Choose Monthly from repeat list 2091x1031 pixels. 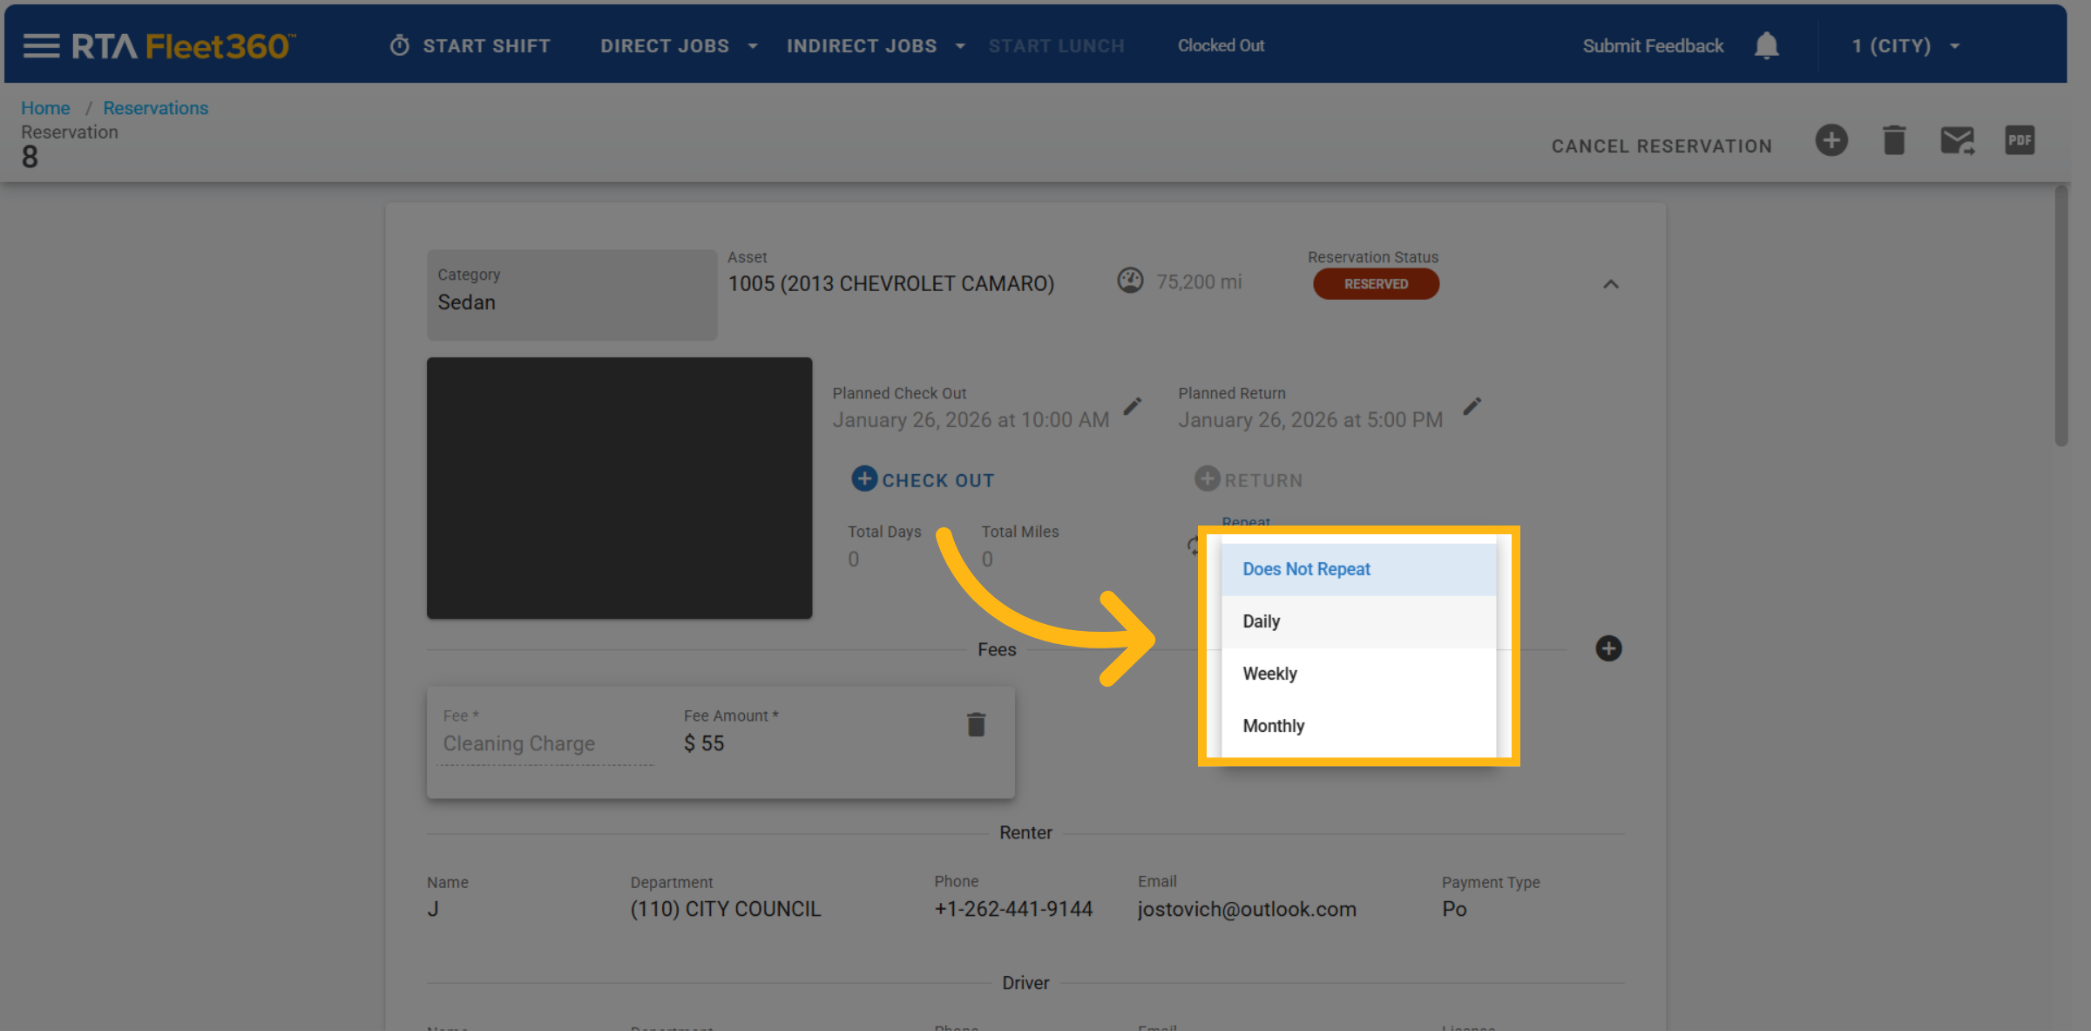(x=1273, y=726)
